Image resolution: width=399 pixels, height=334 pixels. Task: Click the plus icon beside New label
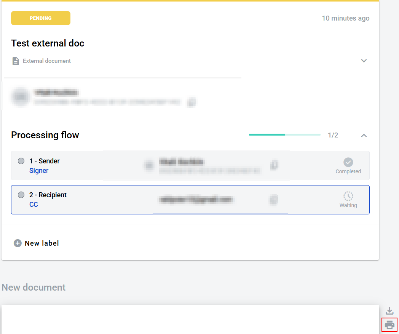pyautogui.click(x=18, y=243)
